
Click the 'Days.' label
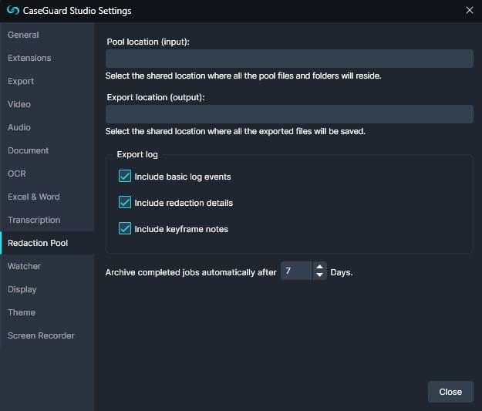[x=342, y=272]
